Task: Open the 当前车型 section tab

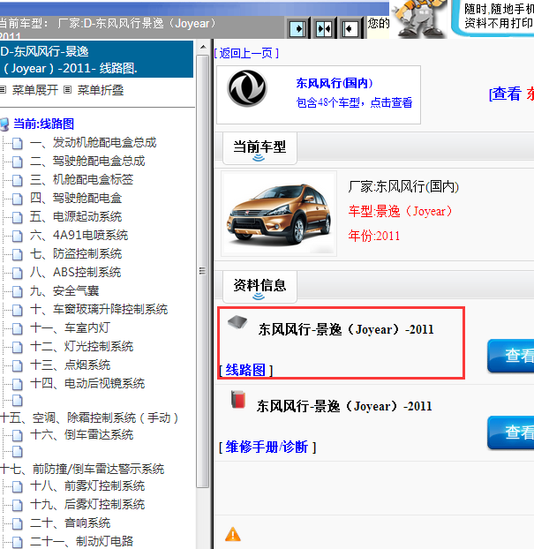Action: [259, 148]
